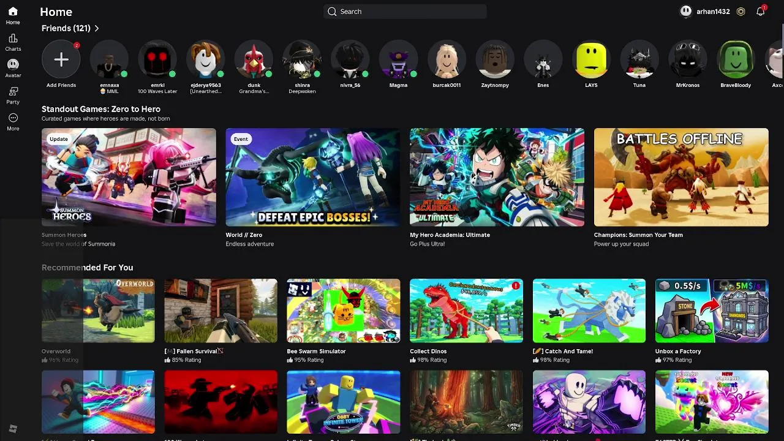Click Standout Games: Zero to Hero heading
Screen dimensions: 784x441
[101, 109]
